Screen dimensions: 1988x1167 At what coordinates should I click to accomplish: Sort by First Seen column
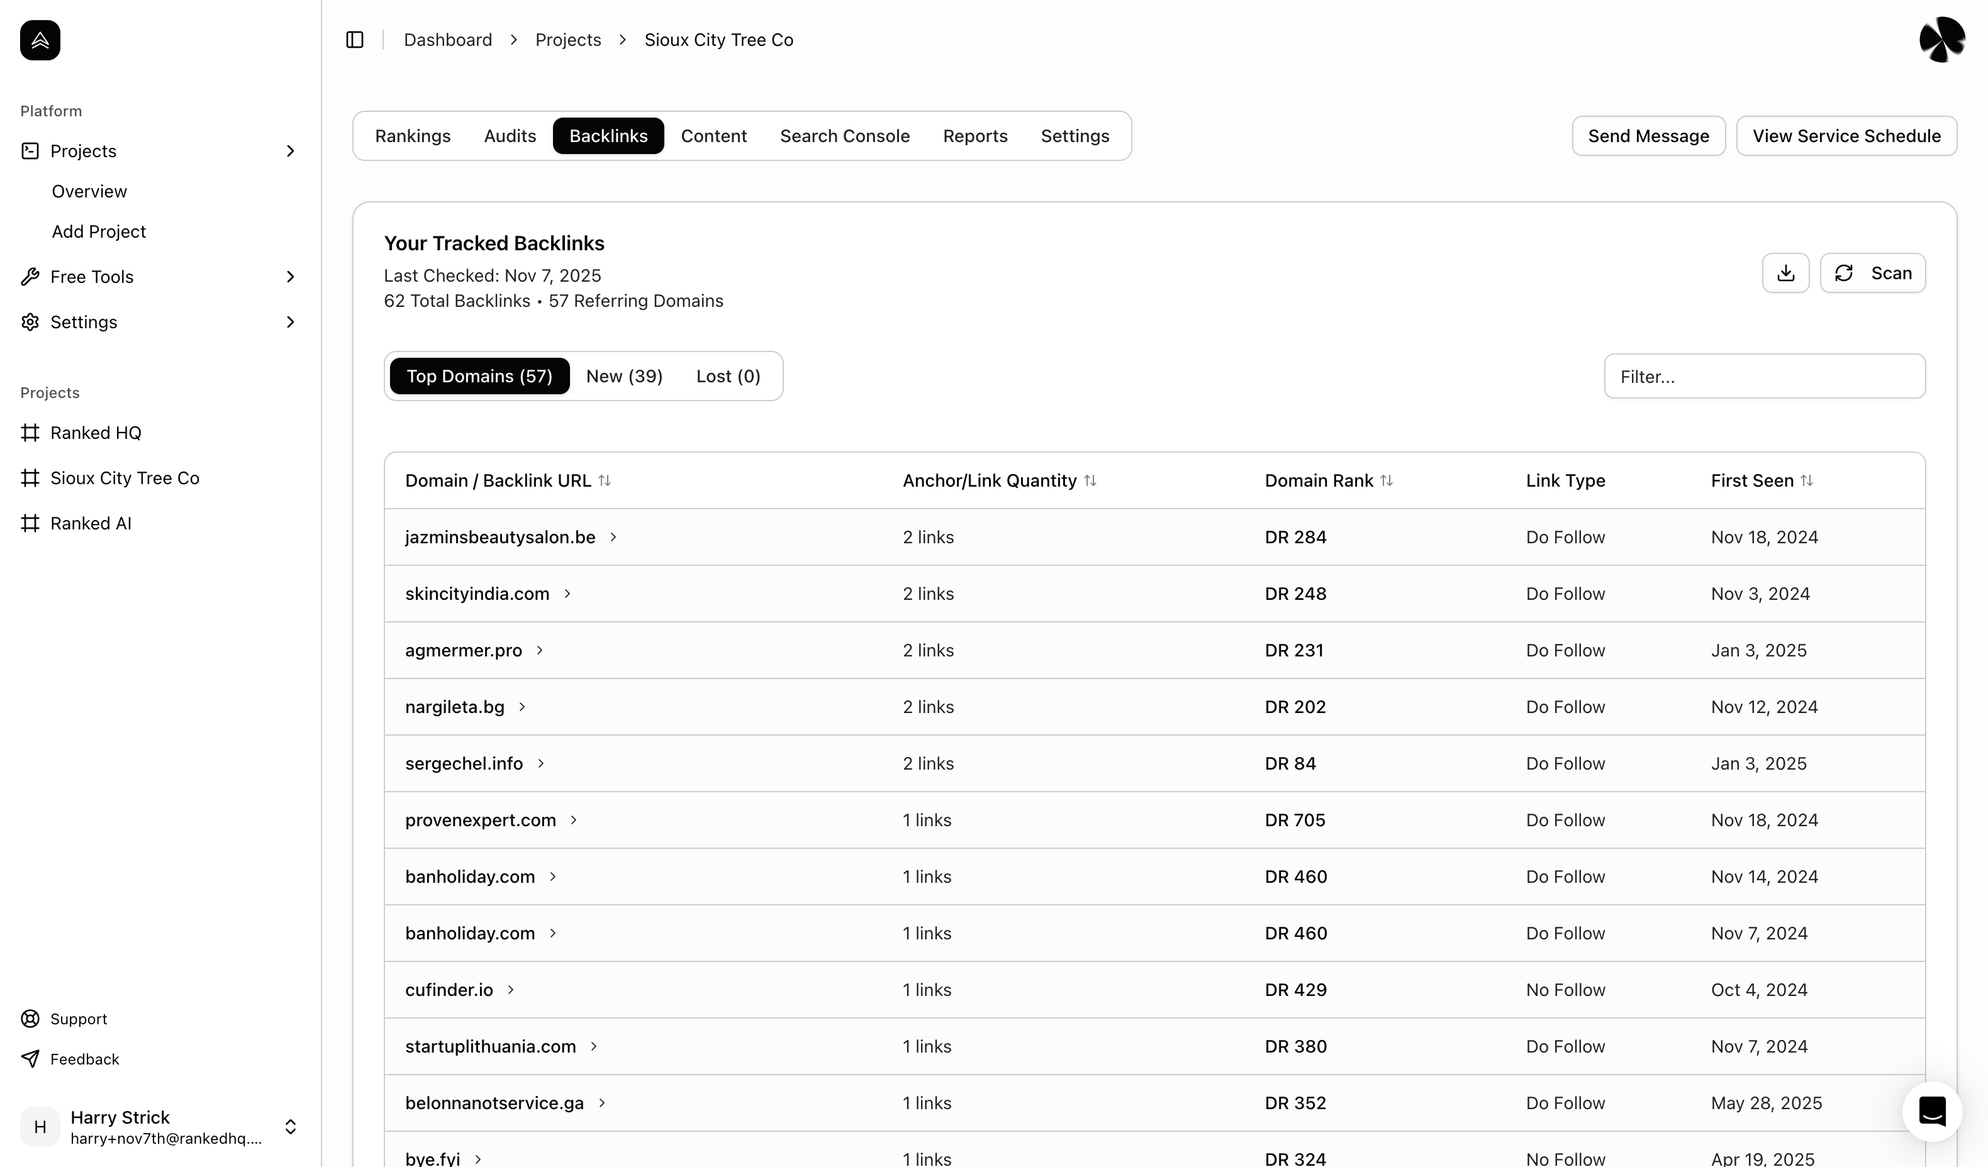pyautogui.click(x=1807, y=480)
